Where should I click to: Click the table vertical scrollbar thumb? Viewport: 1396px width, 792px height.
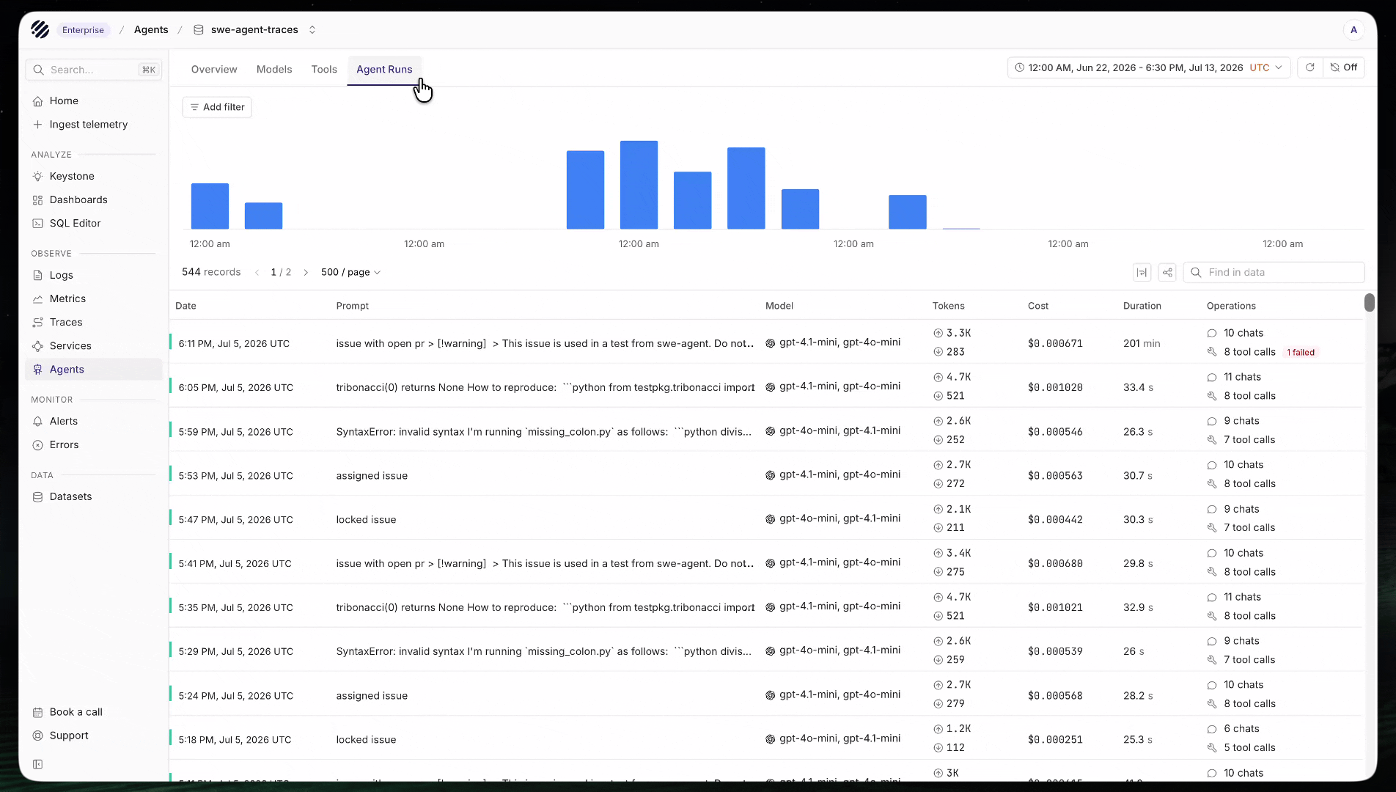(x=1369, y=302)
